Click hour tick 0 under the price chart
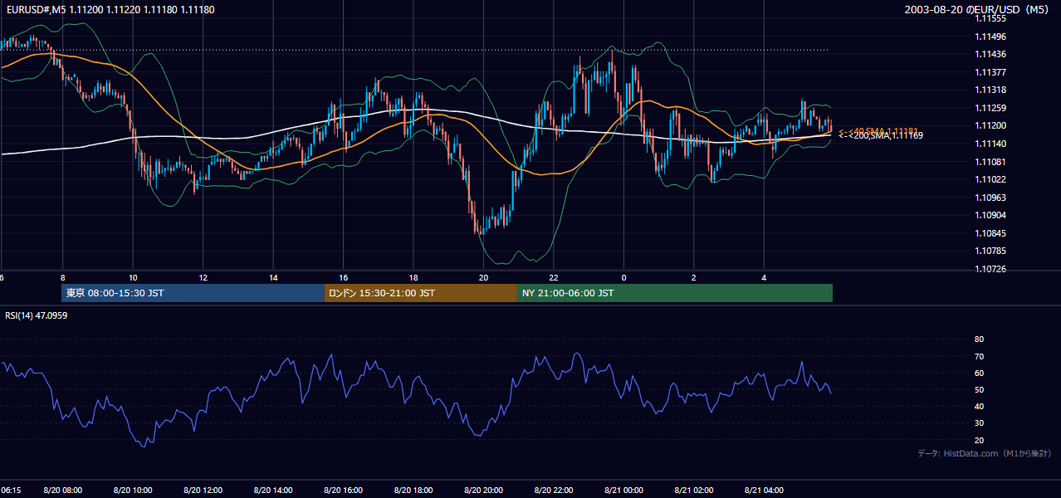This screenshot has height=498, width=1061. click(x=623, y=277)
